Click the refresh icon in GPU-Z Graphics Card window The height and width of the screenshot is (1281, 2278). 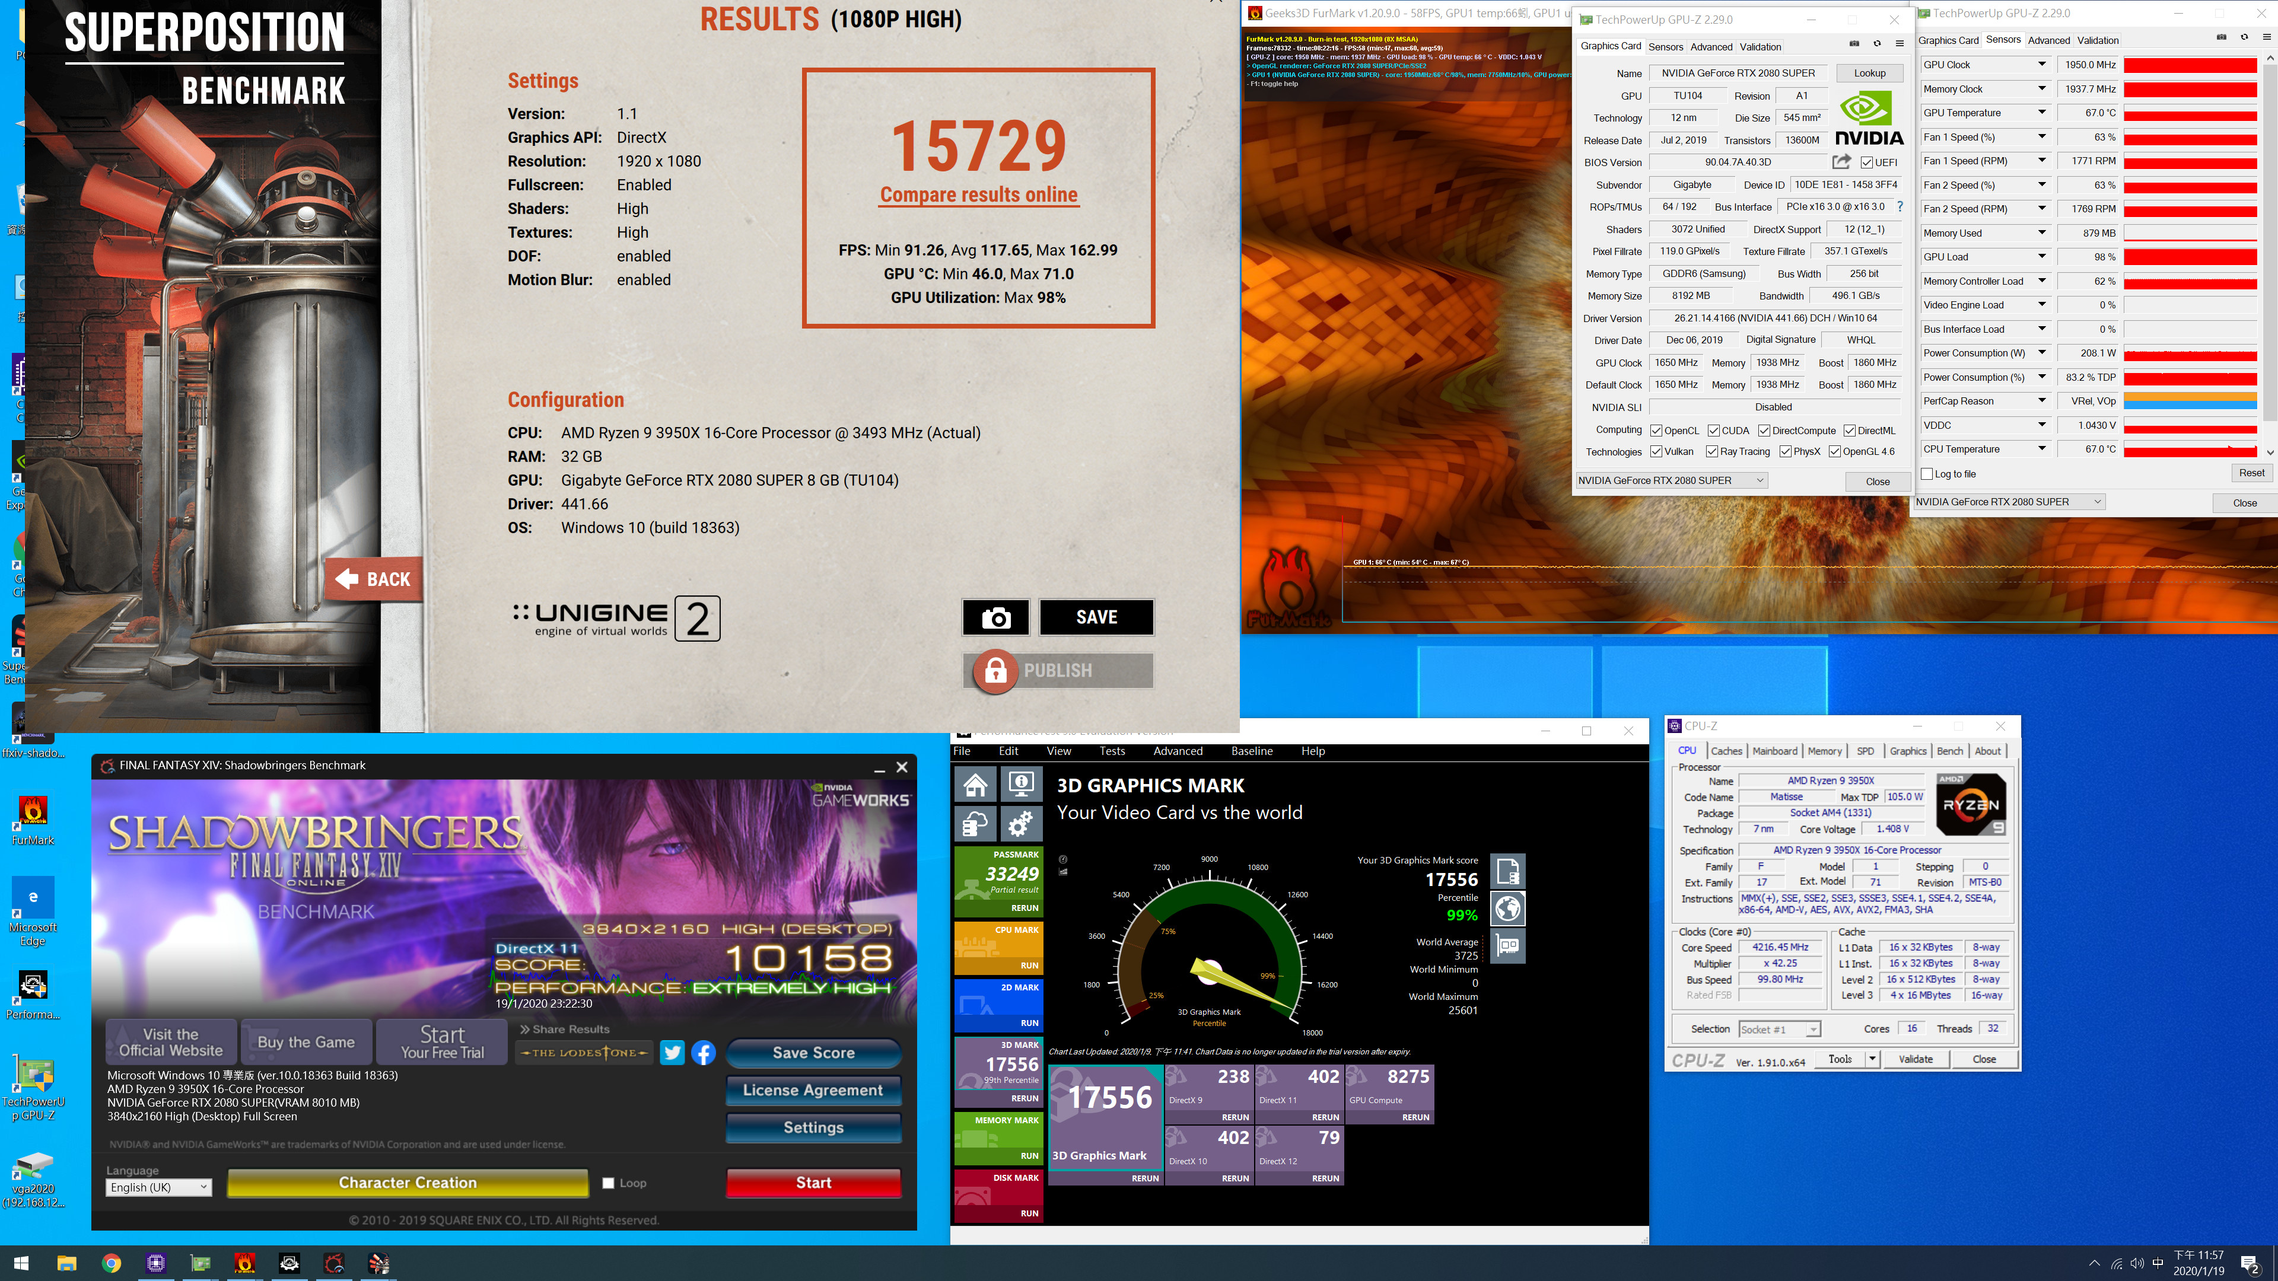click(1876, 43)
